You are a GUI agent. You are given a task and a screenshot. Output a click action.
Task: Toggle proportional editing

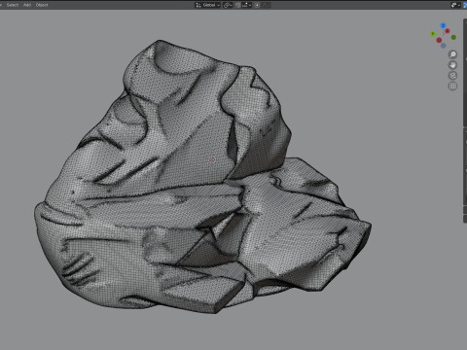pos(257,5)
